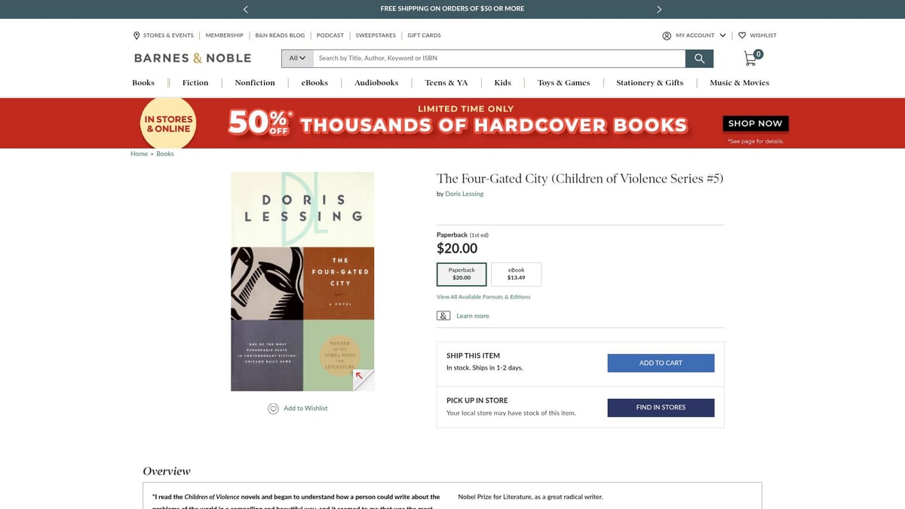Expand the All search category dropdown
This screenshot has height=509, width=905.
point(297,58)
